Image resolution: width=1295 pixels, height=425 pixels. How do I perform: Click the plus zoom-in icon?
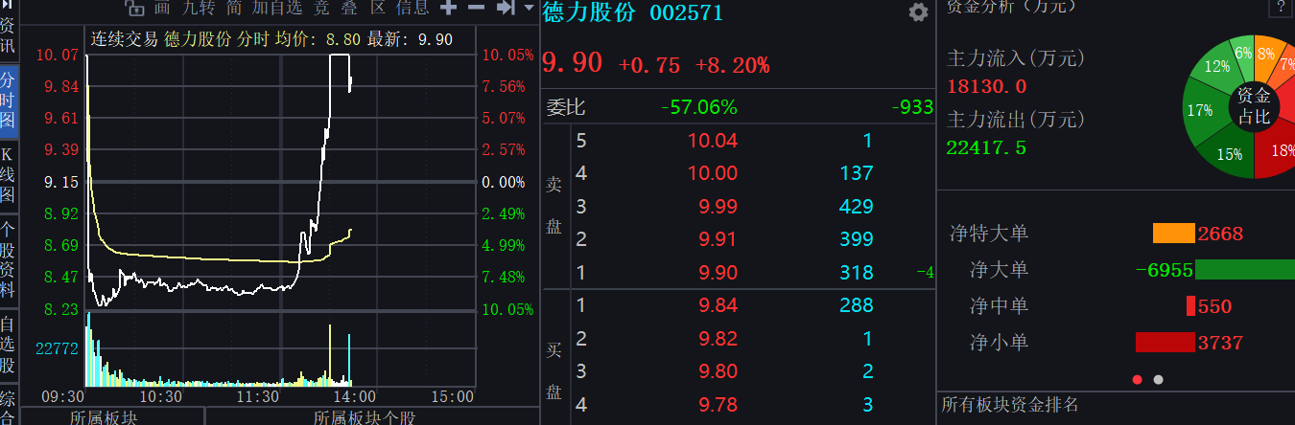[448, 9]
